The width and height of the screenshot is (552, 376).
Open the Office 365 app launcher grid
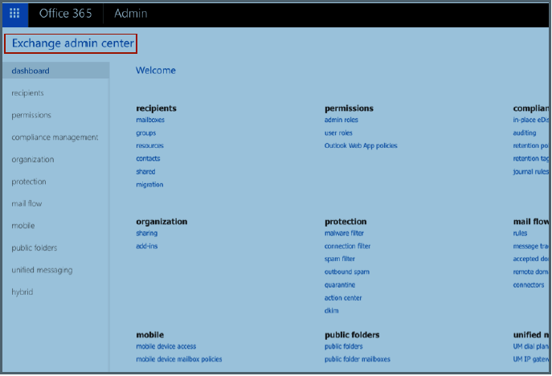pyautogui.click(x=14, y=14)
